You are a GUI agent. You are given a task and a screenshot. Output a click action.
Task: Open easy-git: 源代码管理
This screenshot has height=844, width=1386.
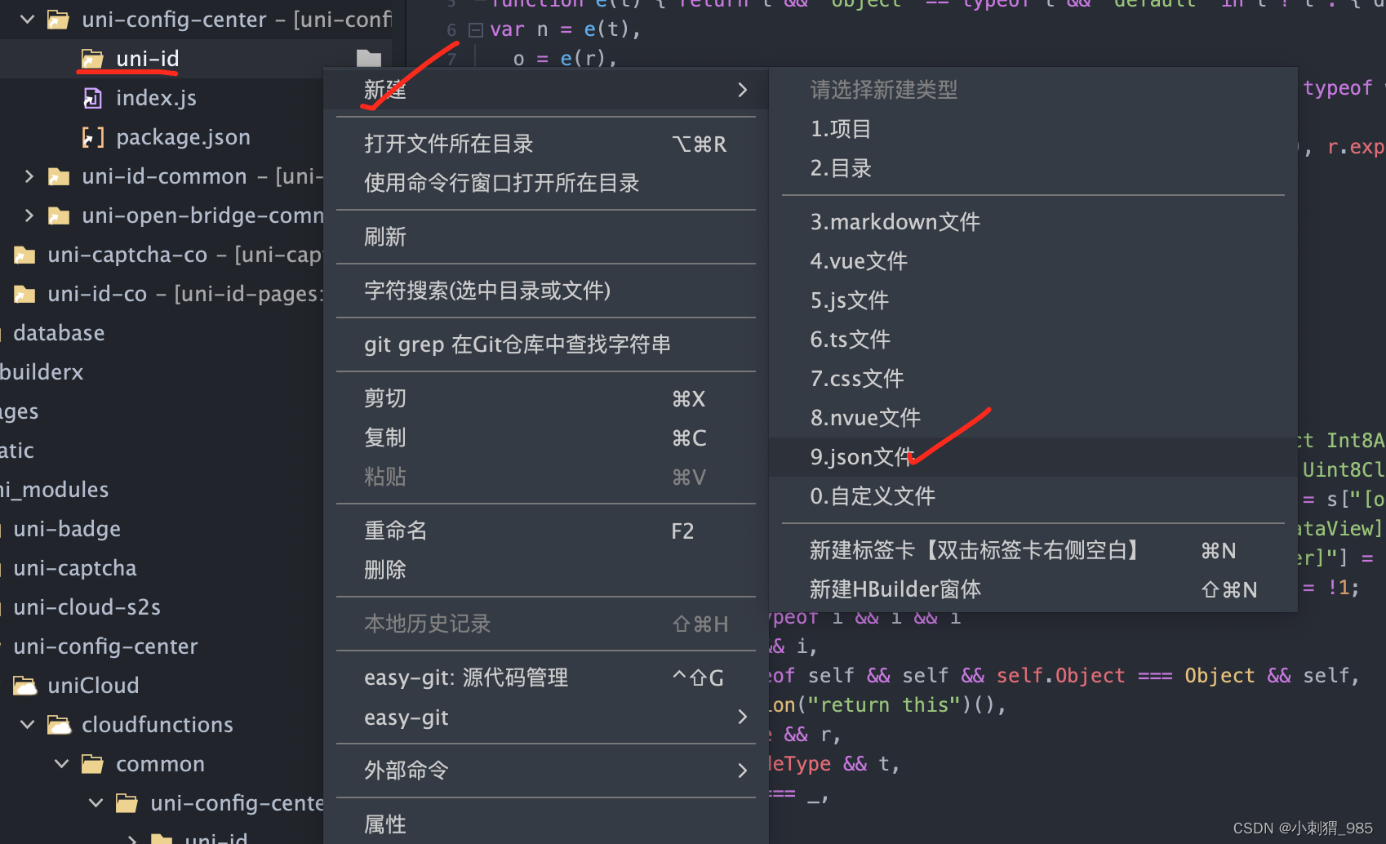[x=546, y=677]
